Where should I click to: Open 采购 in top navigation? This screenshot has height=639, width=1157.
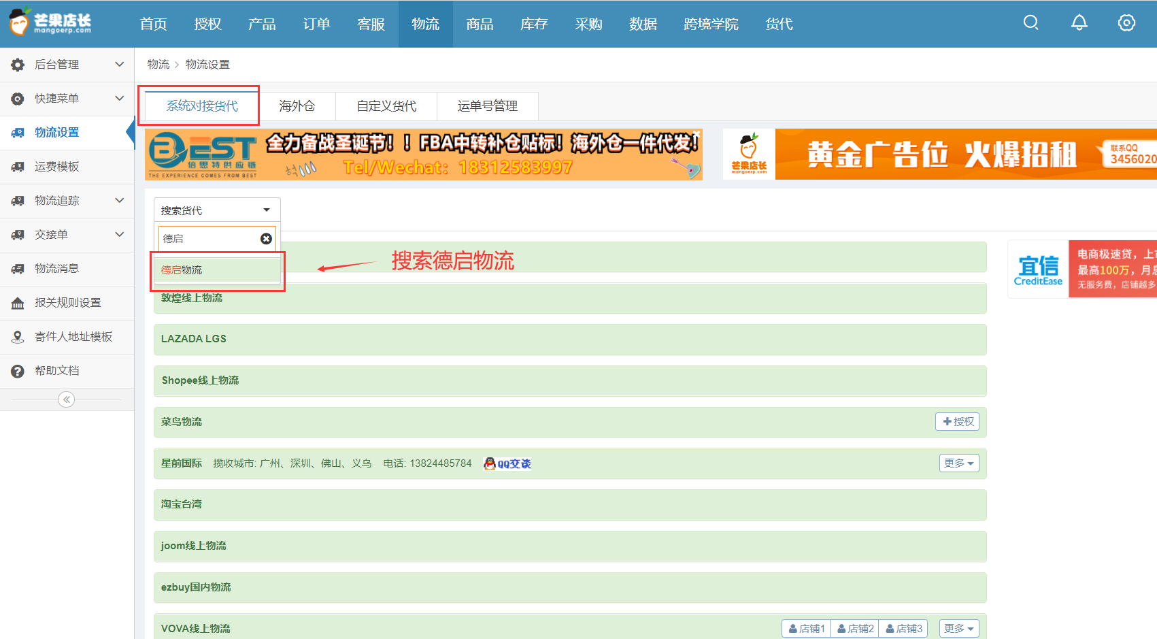click(x=589, y=24)
